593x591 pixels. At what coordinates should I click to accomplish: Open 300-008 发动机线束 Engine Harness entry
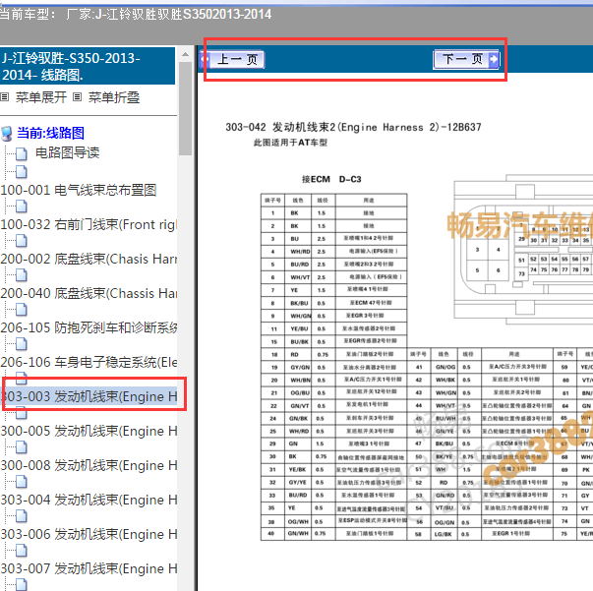coord(89,465)
